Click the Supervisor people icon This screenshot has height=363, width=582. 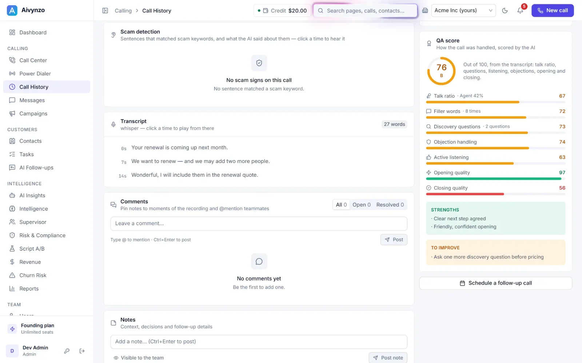click(12, 222)
